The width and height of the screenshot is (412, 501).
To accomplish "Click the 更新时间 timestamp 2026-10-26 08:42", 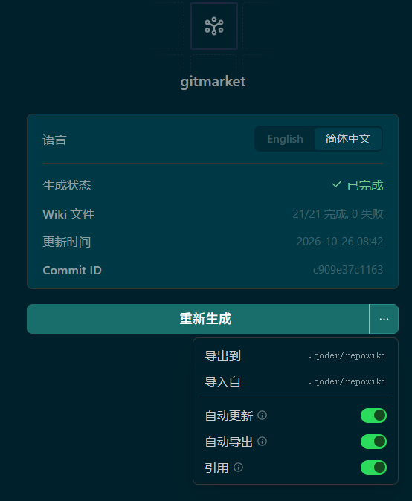I will pyautogui.click(x=340, y=242).
